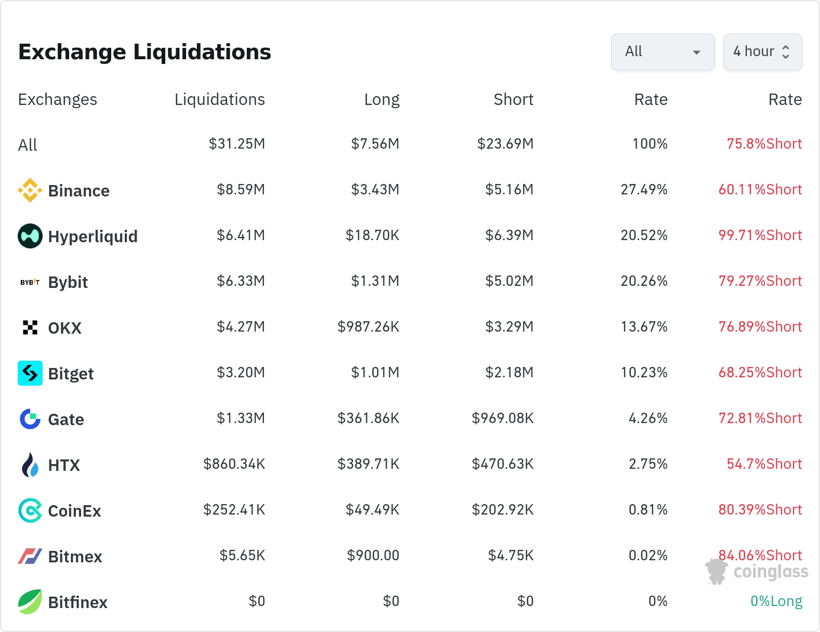Open the Bitfinex exchange link
The image size is (820, 632).
point(77,602)
